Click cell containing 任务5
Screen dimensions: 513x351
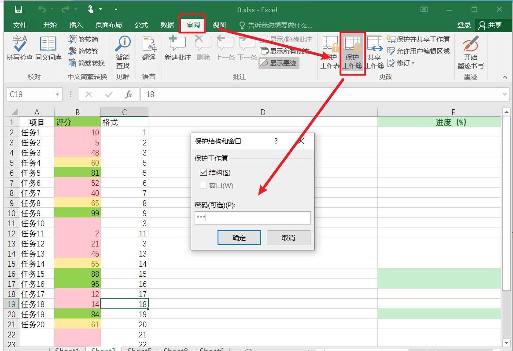pos(37,173)
